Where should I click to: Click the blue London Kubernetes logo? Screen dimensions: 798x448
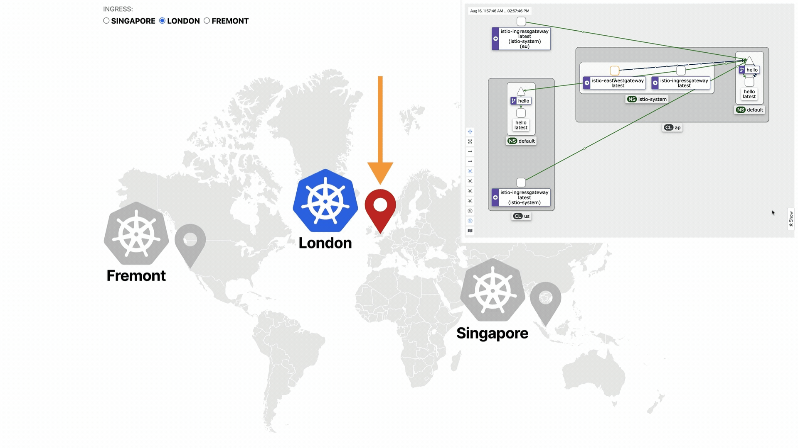tap(325, 201)
